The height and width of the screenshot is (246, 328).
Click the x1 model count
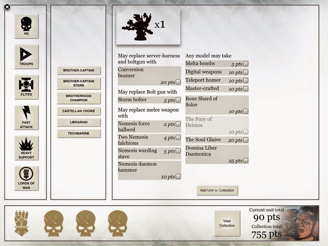[x=160, y=25]
